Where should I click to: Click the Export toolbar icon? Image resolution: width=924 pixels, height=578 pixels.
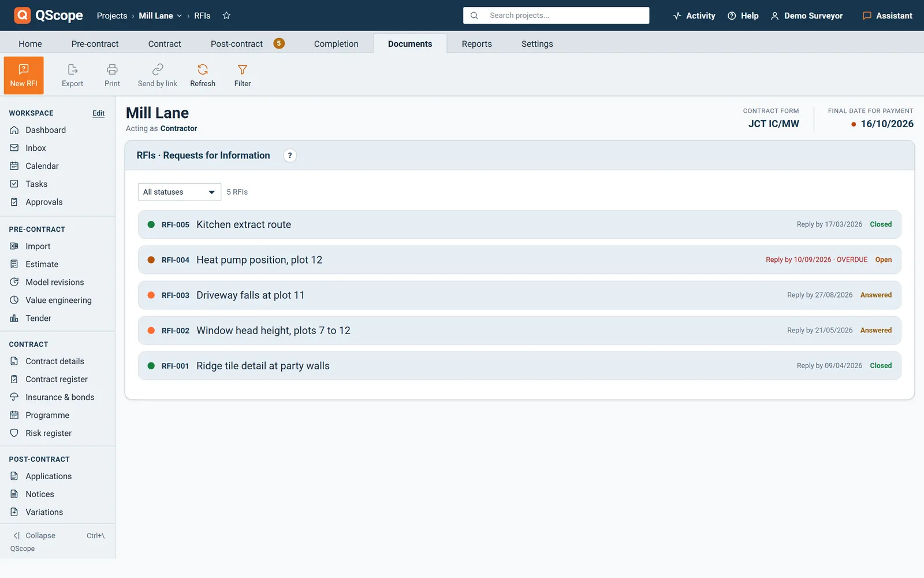(72, 75)
